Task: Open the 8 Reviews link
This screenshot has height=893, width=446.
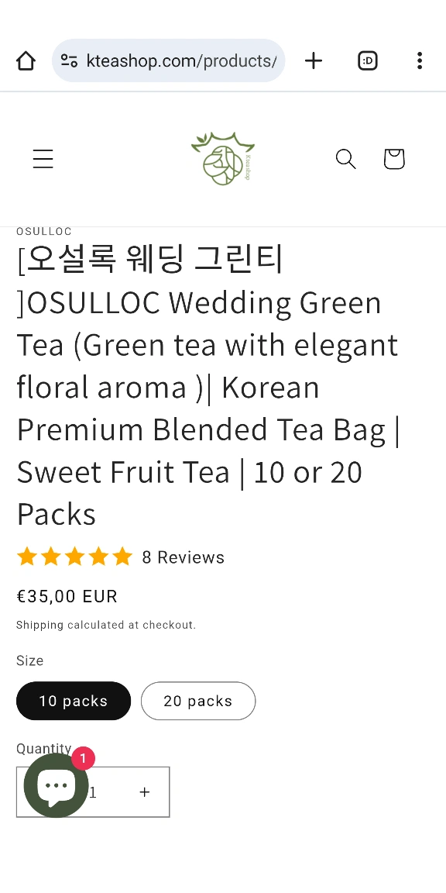Action: [184, 557]
